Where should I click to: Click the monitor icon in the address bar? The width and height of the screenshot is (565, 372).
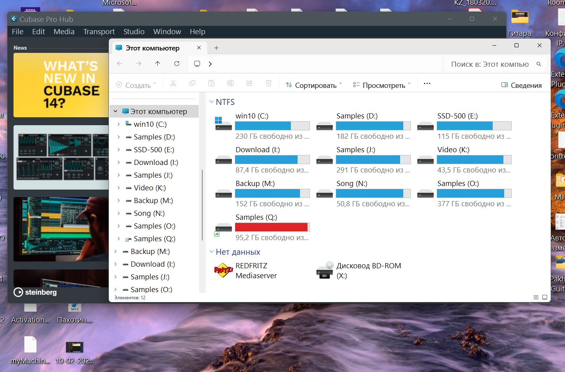tap(197, 64)
